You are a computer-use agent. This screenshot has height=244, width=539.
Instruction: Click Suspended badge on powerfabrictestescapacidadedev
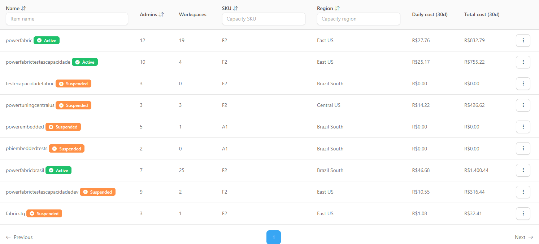[97, 192]
